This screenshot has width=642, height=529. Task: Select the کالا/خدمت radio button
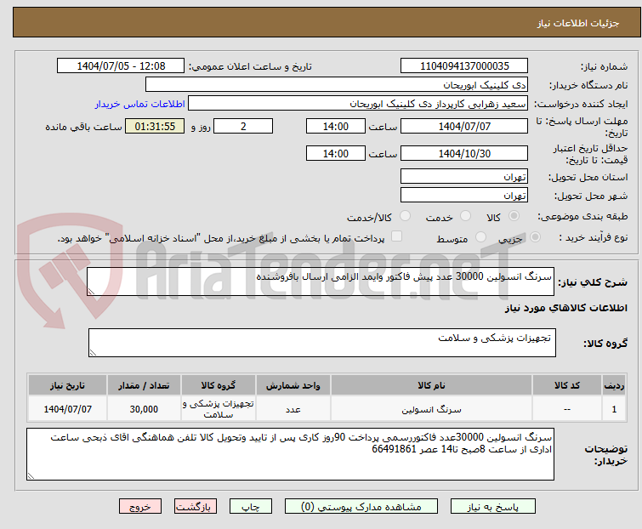coord(405,216)
